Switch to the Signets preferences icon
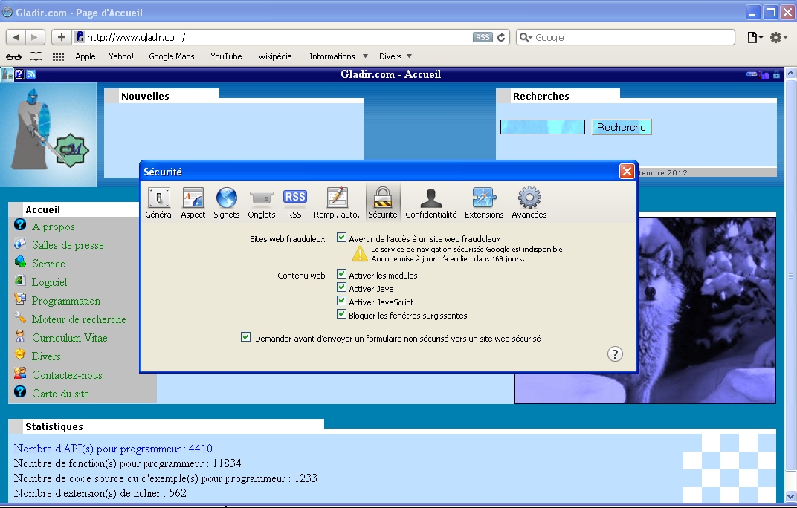The image size is (797, 508). 226,202
